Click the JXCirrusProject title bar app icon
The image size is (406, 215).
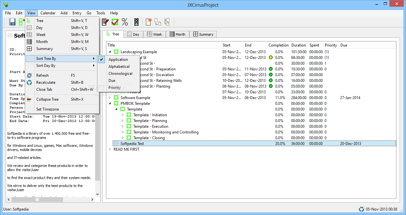(x=5, y=4)
